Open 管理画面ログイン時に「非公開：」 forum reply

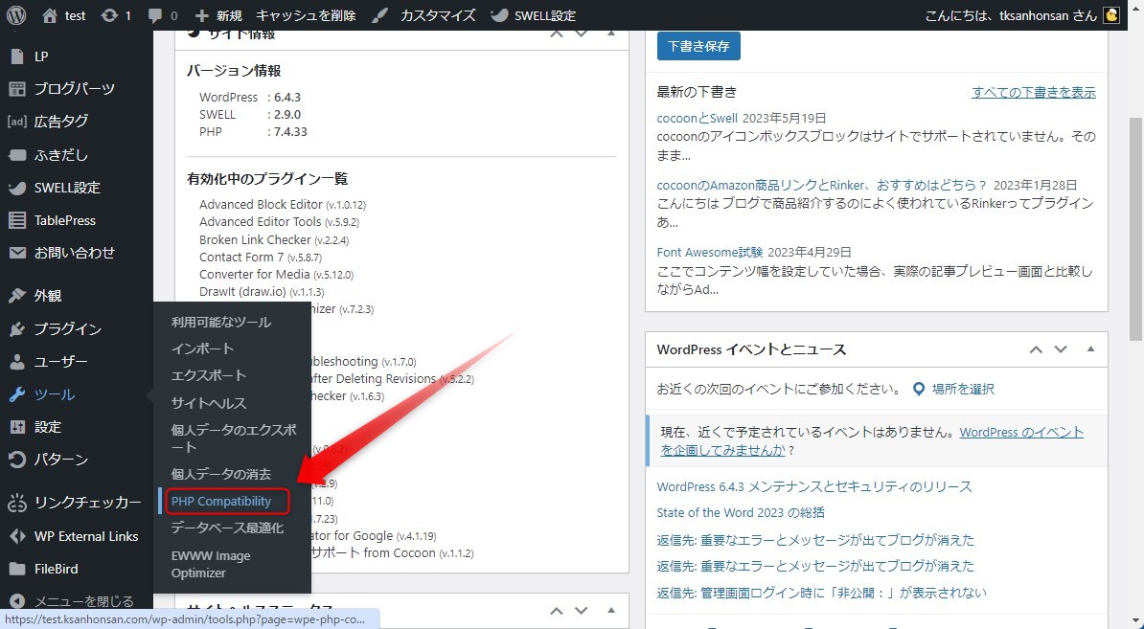(x=821, y=593)
